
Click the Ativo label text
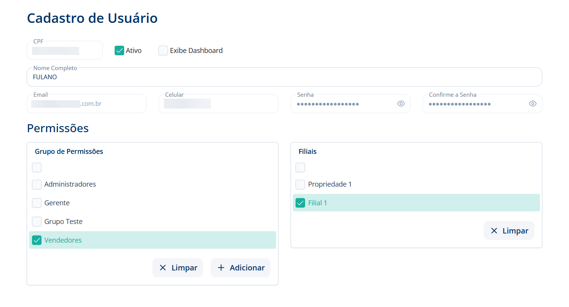coord(134,51)
